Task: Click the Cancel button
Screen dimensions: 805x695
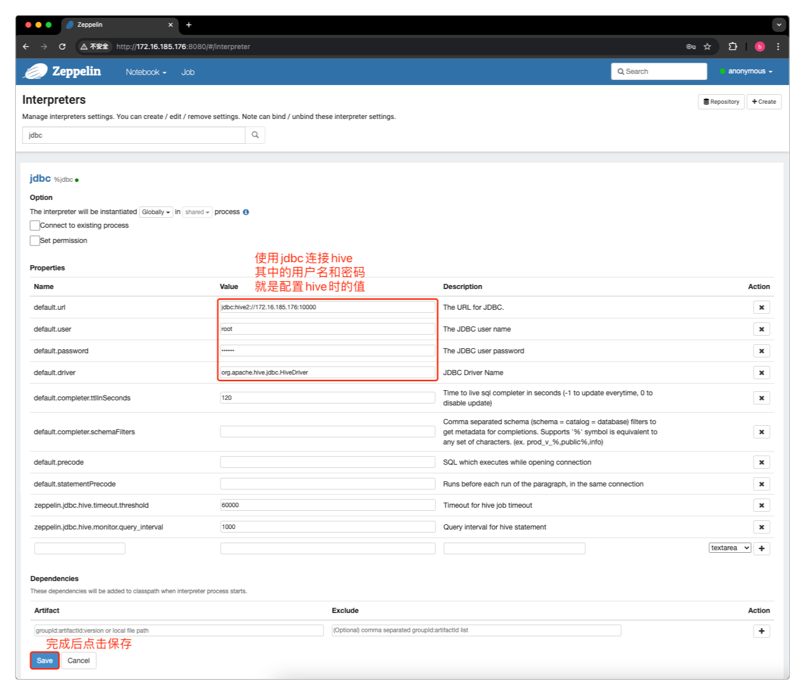Action: tap(78, 661)
